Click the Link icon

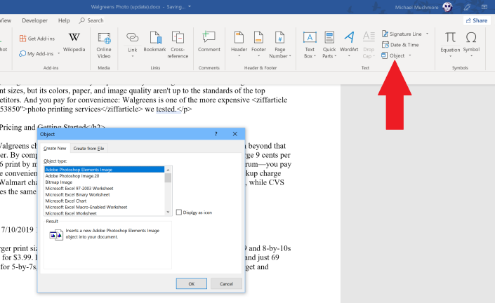pyautogui.click(x=132, y=37)
